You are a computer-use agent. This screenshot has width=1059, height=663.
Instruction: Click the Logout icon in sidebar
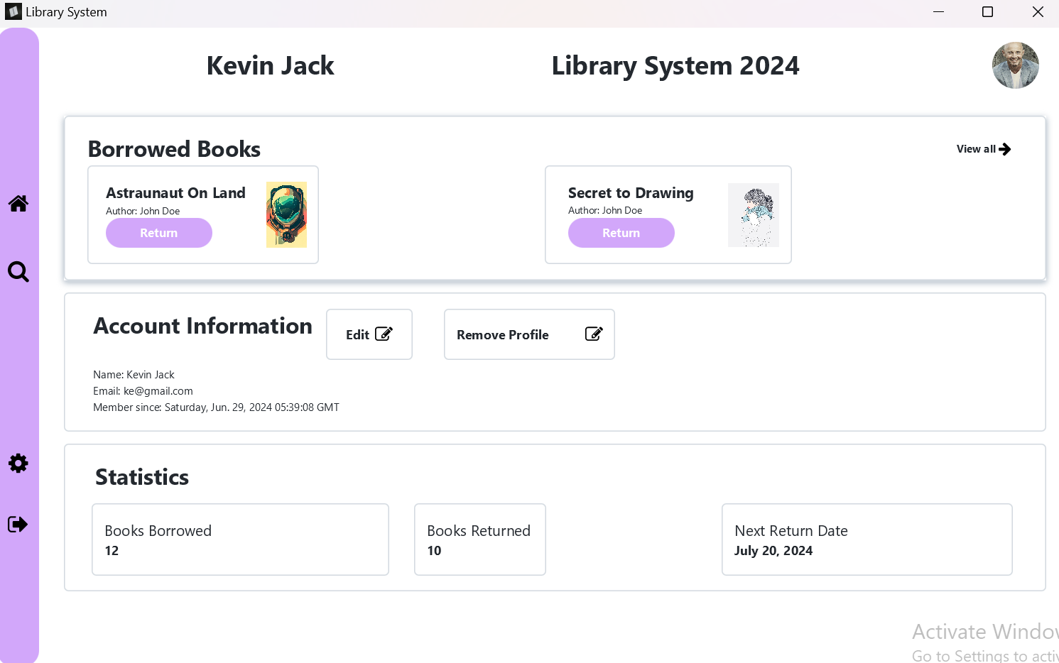(18, 525)
